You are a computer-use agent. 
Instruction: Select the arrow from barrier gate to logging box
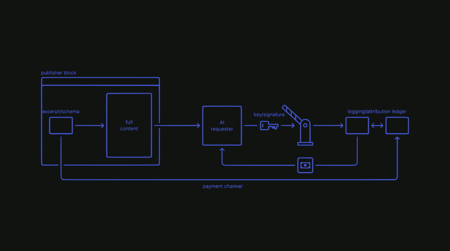[x=328, y=126]
